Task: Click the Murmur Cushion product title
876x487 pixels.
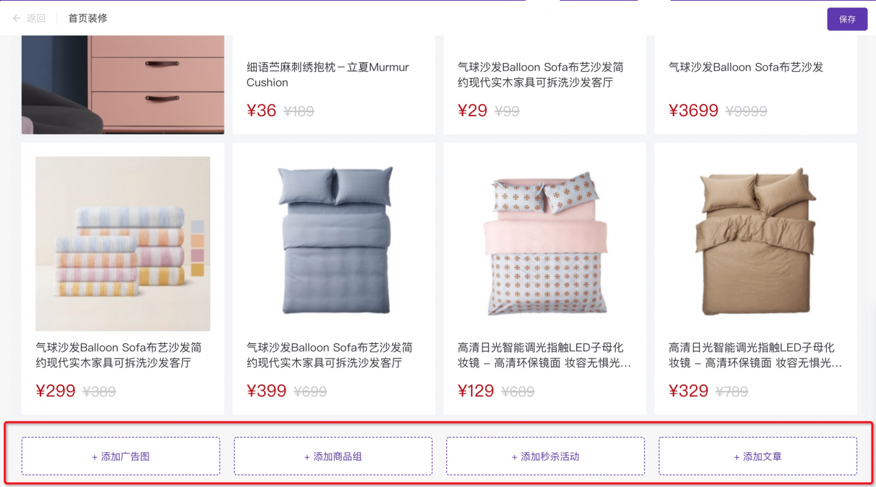Action: pos(328,75)
